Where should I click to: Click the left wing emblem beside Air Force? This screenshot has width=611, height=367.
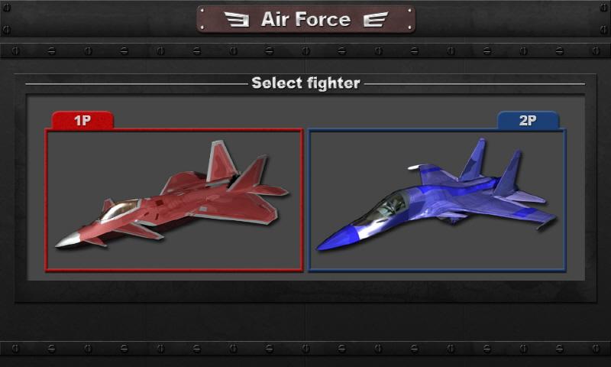click(x=237, y=19)
